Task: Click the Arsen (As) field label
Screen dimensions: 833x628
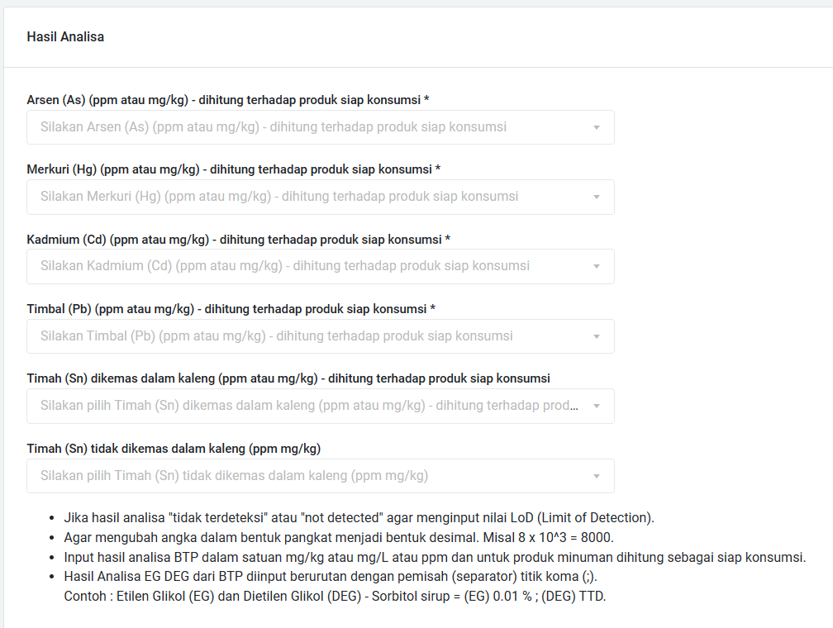Action: pos(228,100)
